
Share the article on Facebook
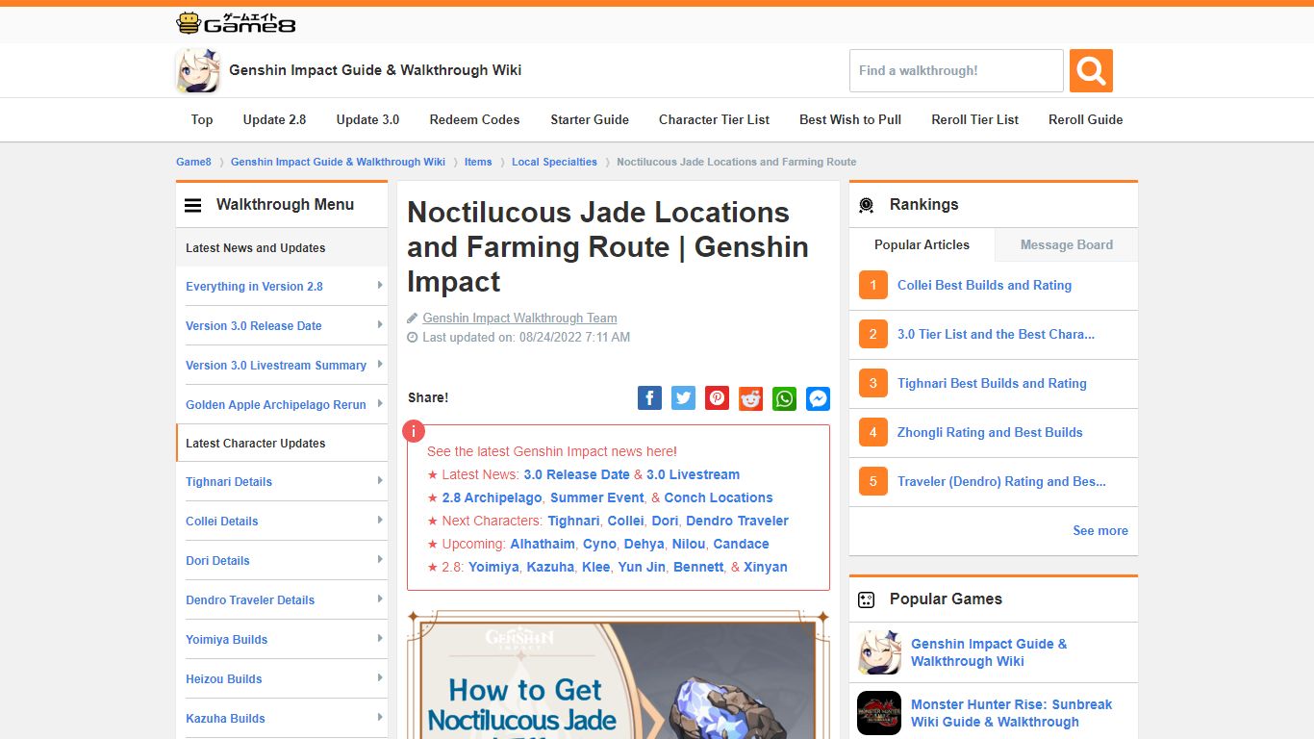coord(650,398)
